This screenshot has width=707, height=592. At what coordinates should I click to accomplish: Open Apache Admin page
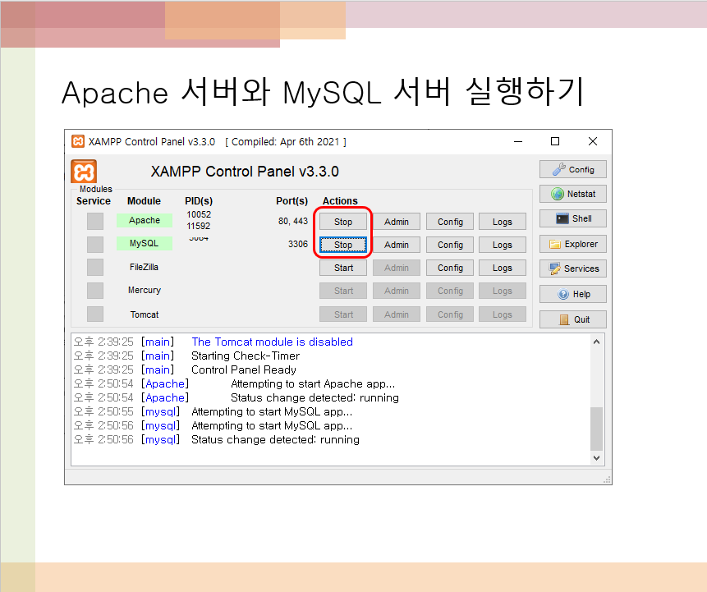pyautogui.click(x=397, y=222)
